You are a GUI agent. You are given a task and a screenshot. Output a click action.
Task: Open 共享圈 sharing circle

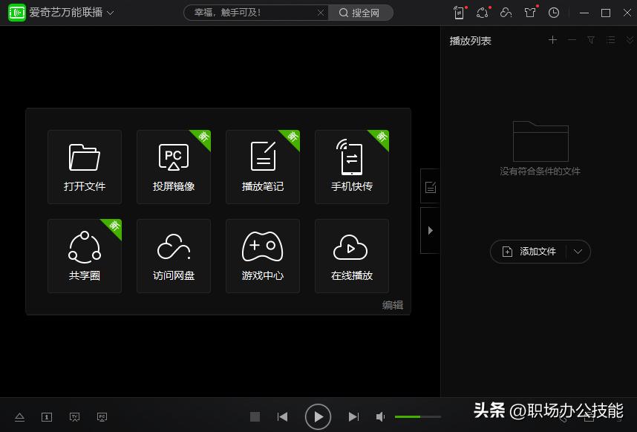pyautogui.click(x=85, y=255)
